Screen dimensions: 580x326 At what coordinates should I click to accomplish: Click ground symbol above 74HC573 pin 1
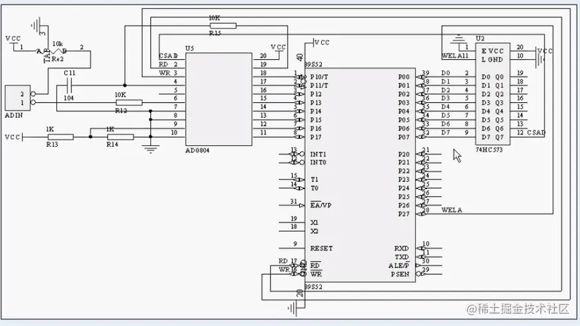[459, 38]
